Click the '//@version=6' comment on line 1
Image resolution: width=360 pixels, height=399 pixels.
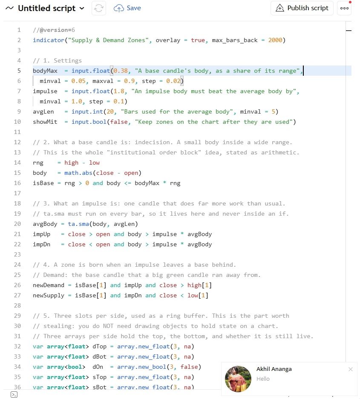54,30
